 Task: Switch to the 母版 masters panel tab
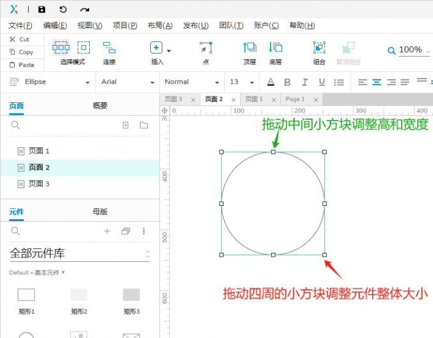coord(100,212)
